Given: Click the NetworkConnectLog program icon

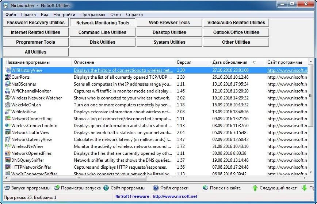Looking at the screenshot, I should click(x=8, y=118).
